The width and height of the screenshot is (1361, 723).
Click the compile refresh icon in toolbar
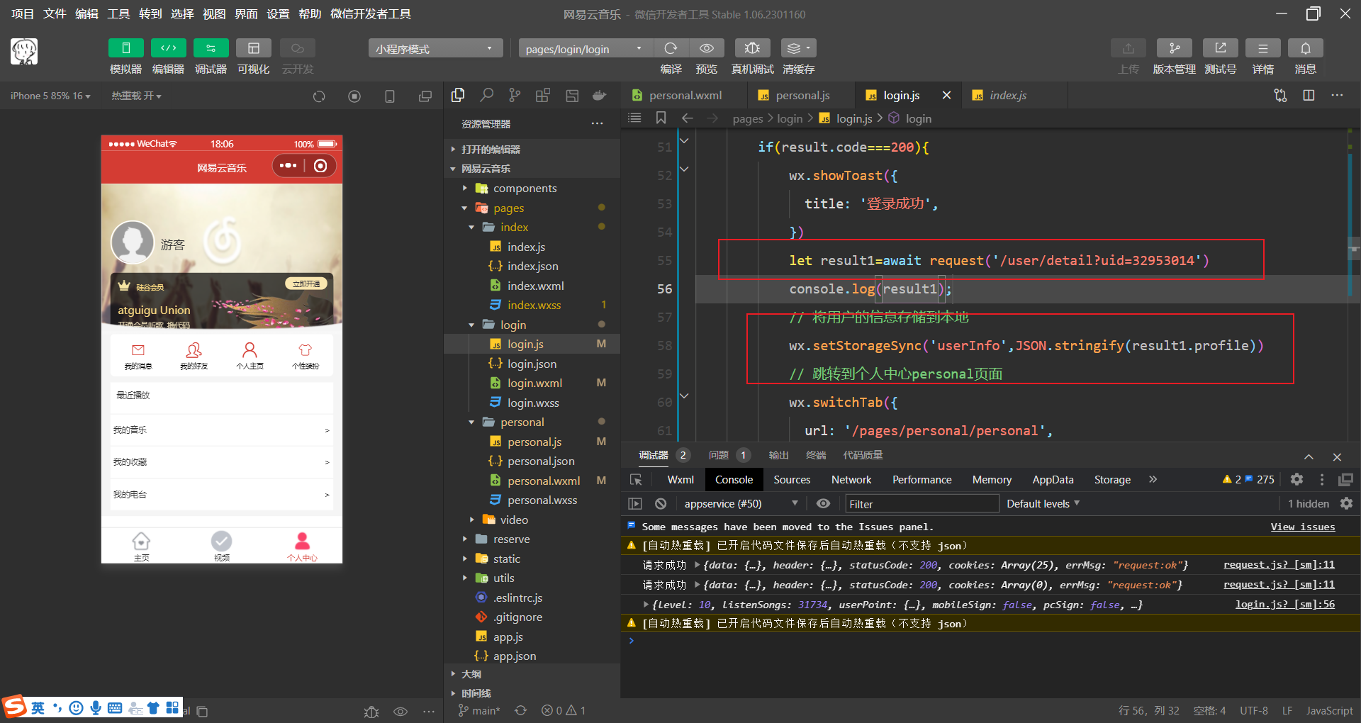click(671, 48)
